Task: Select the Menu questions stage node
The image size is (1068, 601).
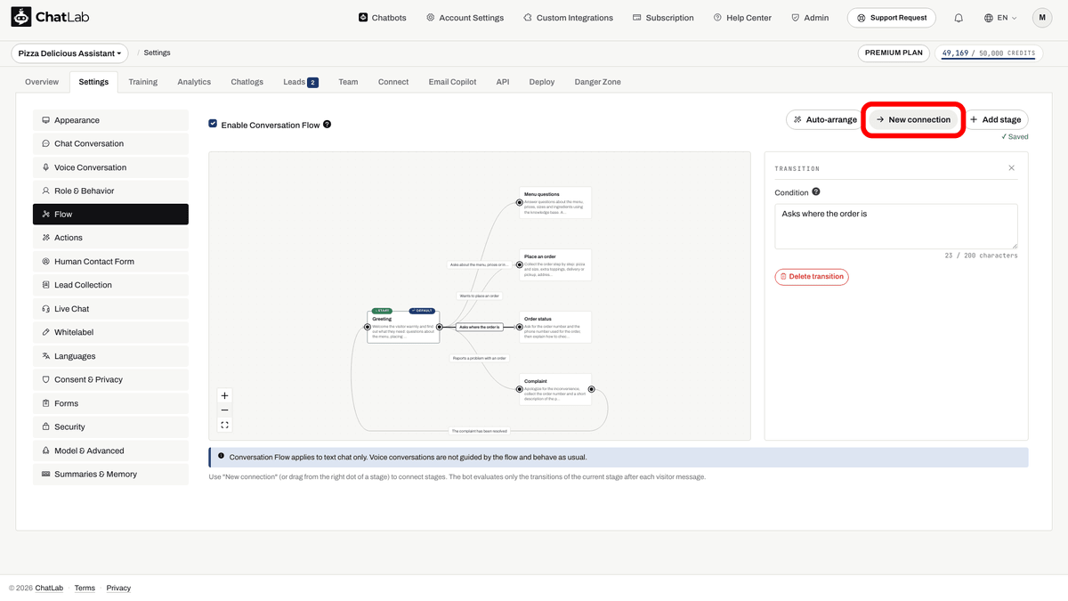Action: pyautogui.click(x=556, y=203)
